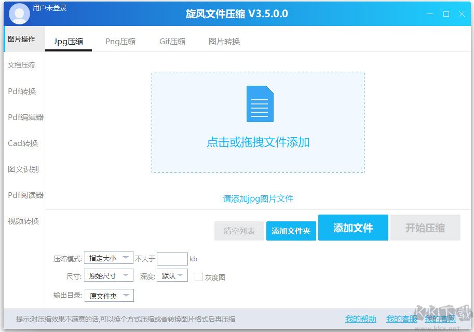
Task: Switch to the Gif压缩 tab
Action: pos(172,42)
